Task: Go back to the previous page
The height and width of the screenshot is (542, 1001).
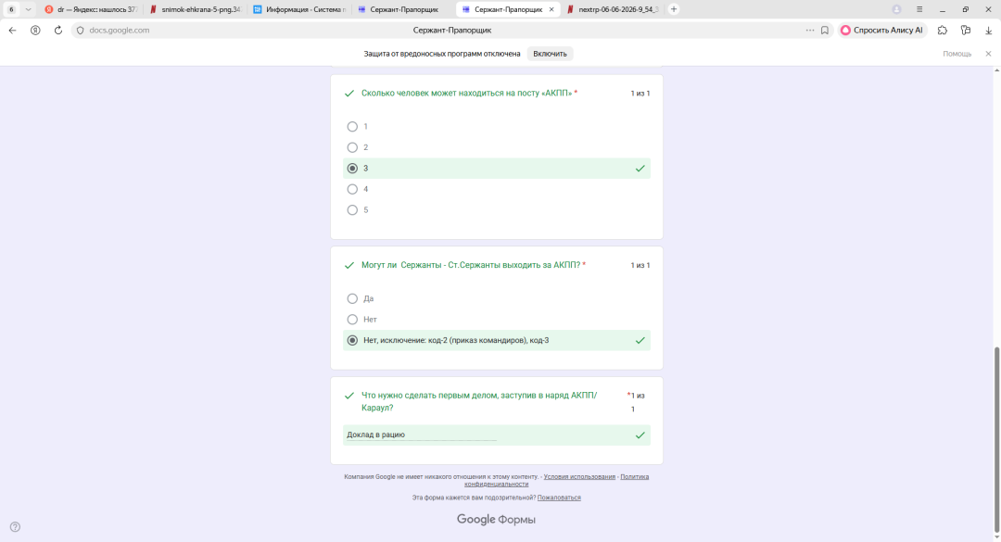Action: click(x=12, y=30)
